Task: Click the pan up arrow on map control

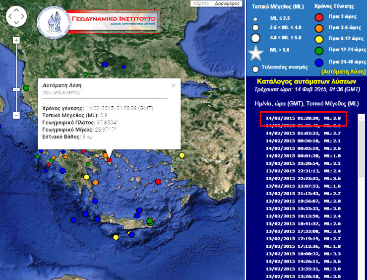Action: 16,11
